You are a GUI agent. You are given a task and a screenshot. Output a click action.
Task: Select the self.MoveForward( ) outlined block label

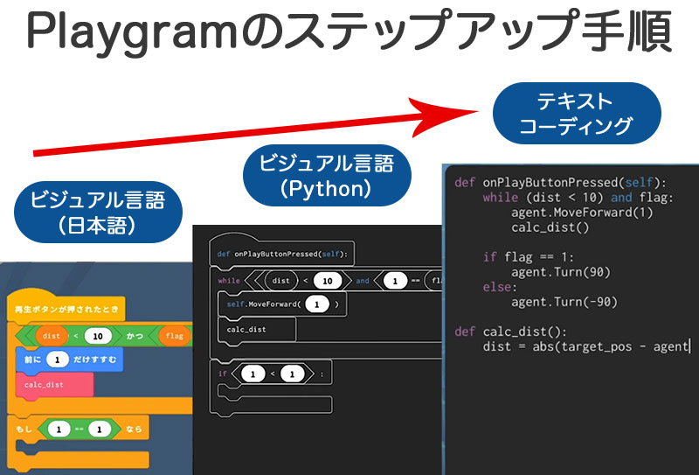click(x=282, y=304)
